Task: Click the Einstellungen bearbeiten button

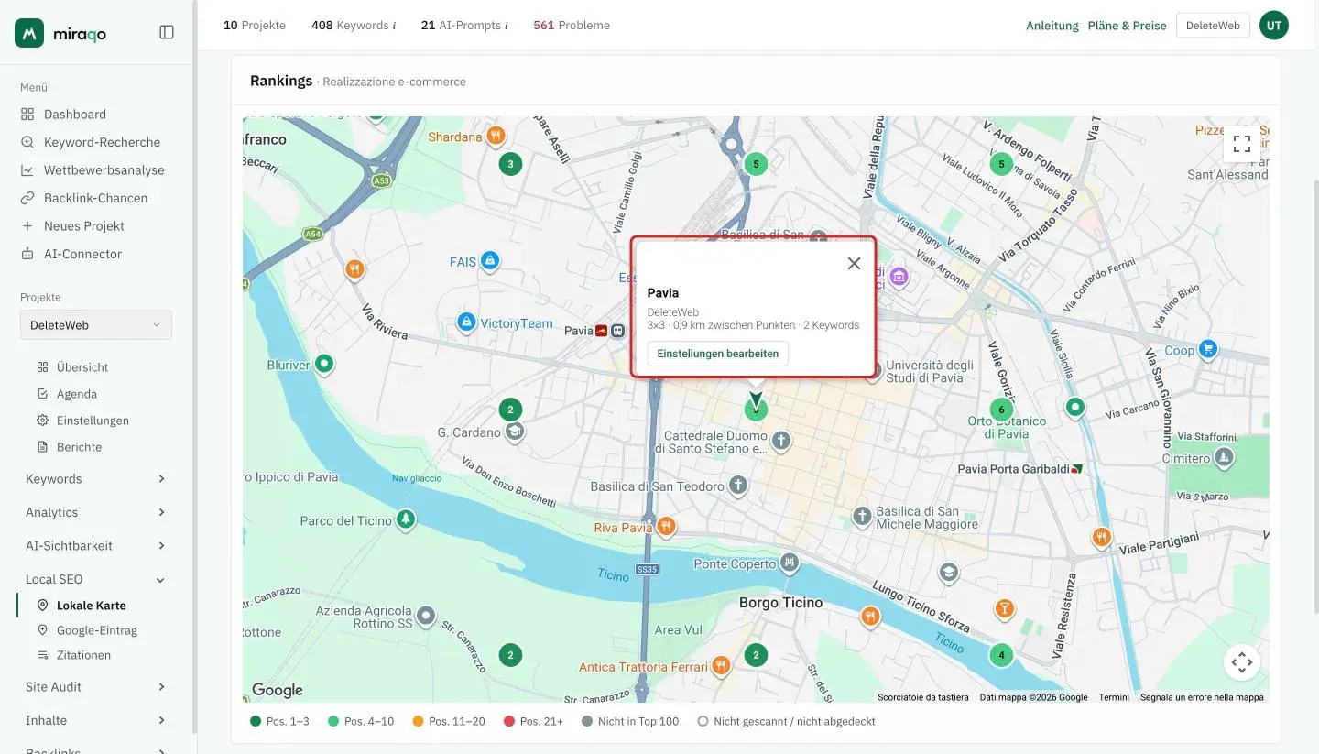Action: pos(718,354)
